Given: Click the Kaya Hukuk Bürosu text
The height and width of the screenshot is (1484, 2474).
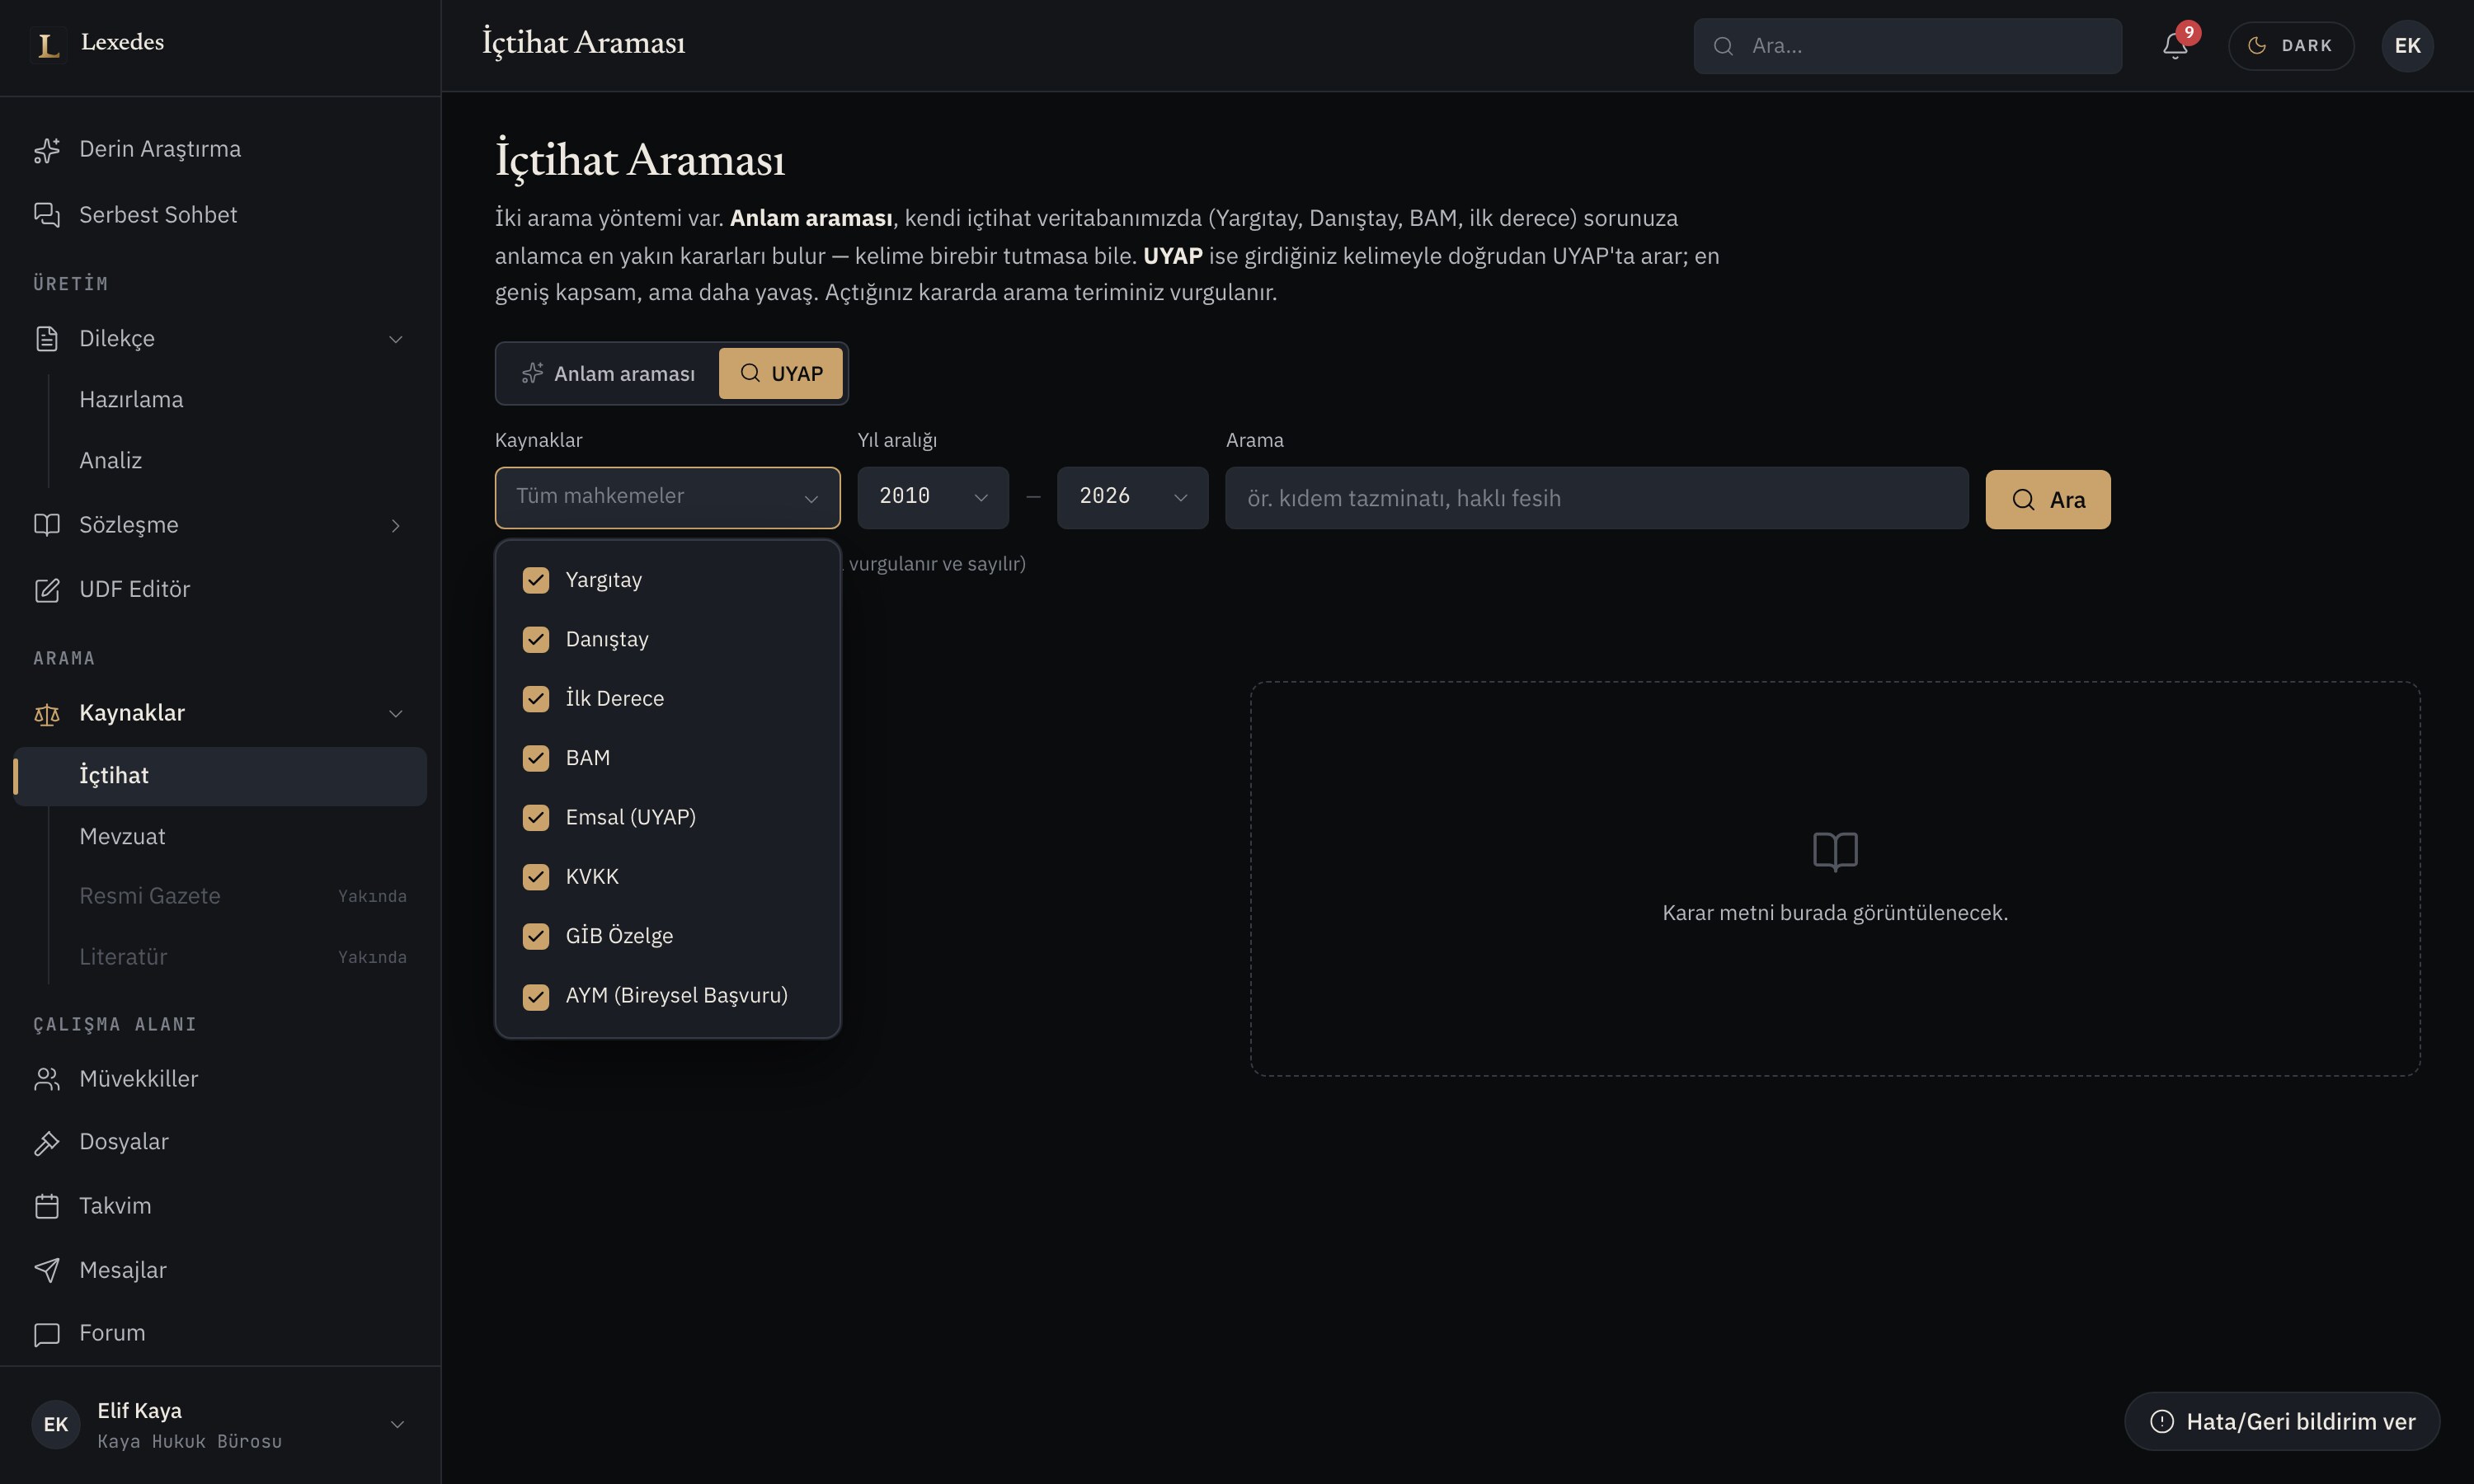Looking at the screenshot, I should pyautogui.click(x=190, y=1441).
